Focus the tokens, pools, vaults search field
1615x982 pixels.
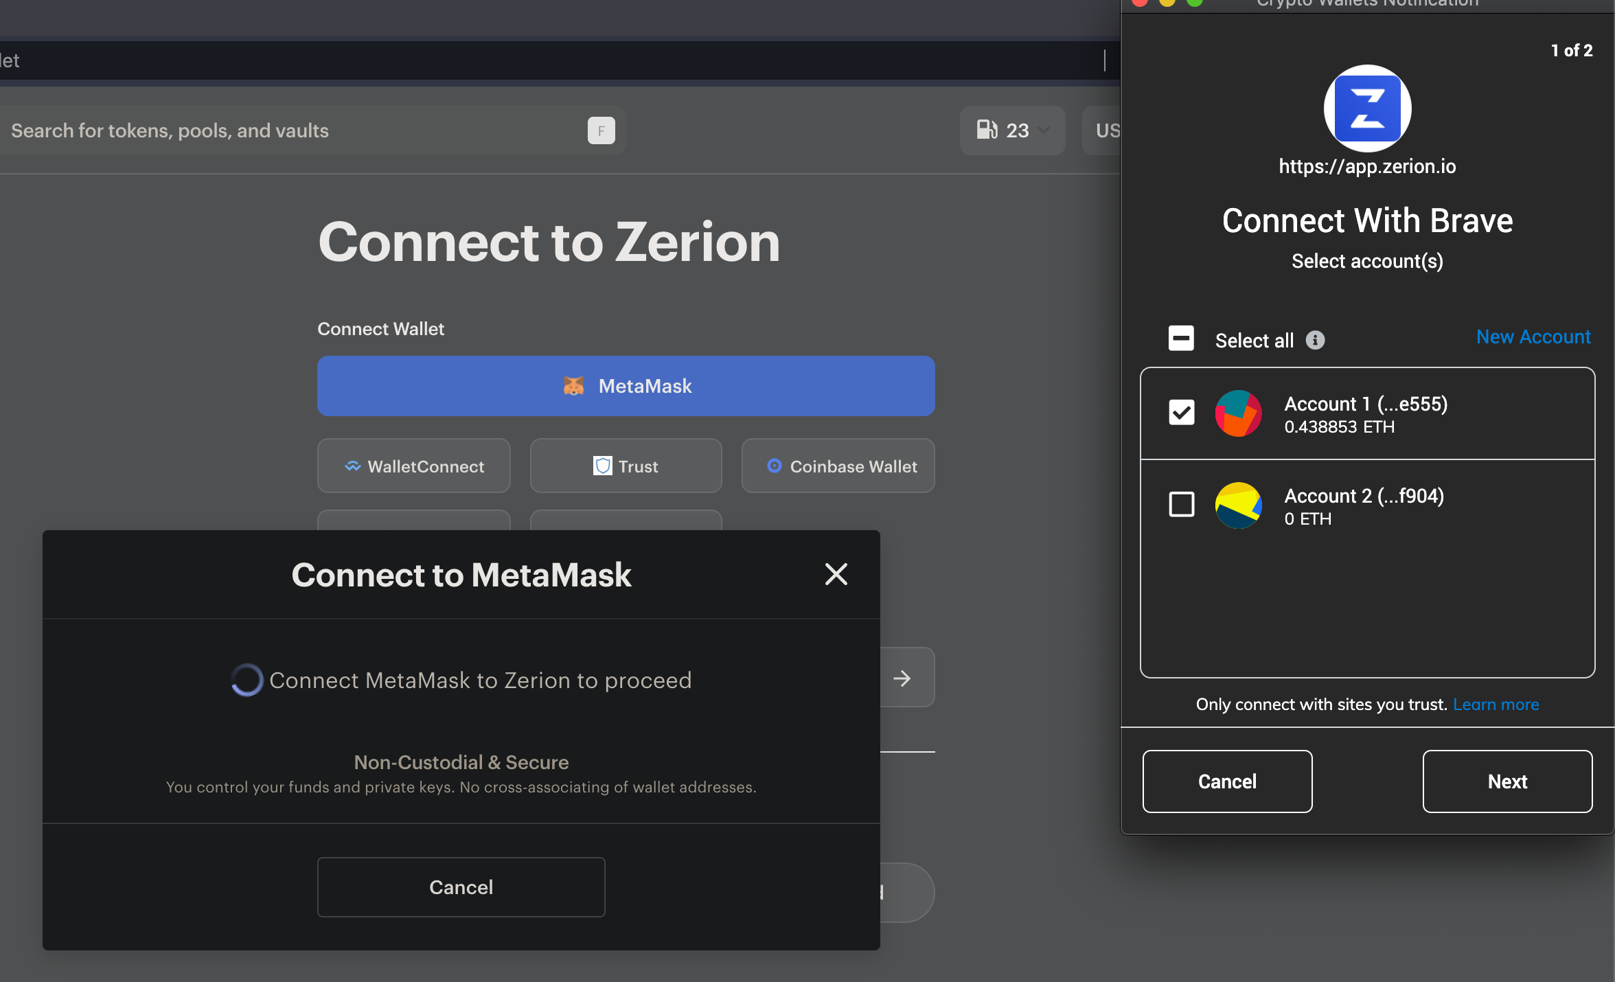pyautogui.click(x=295, y=130)
